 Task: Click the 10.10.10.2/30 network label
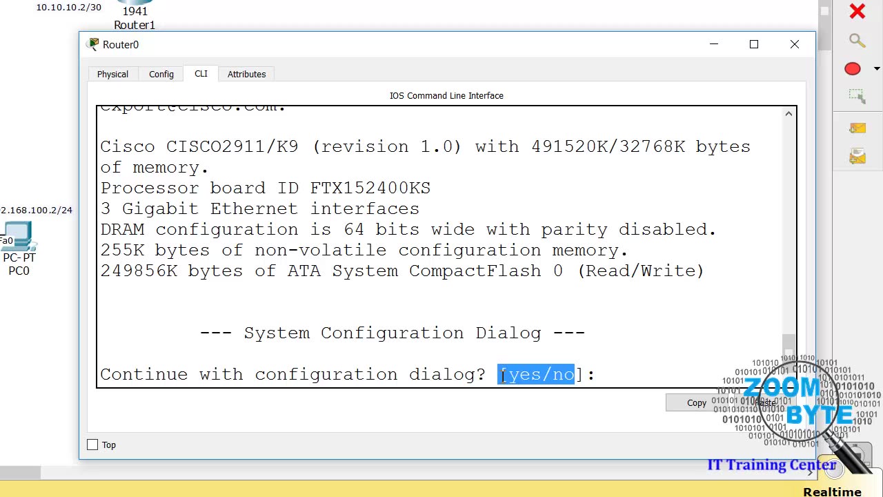click(x=68, y=7)
